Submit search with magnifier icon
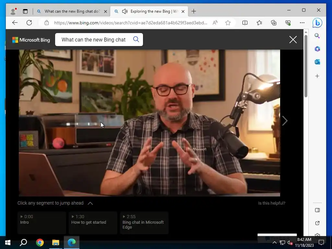The height and width of the screenshot is (249, 332). coord(136,39)
